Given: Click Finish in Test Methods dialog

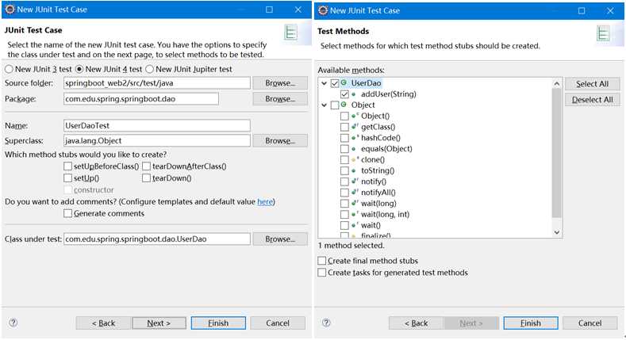Looking at the screenshot, I should click(531, 323).
